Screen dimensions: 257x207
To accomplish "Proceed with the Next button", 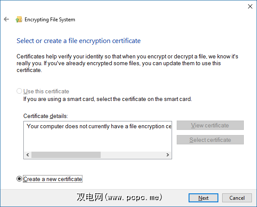I will [203, 198].
